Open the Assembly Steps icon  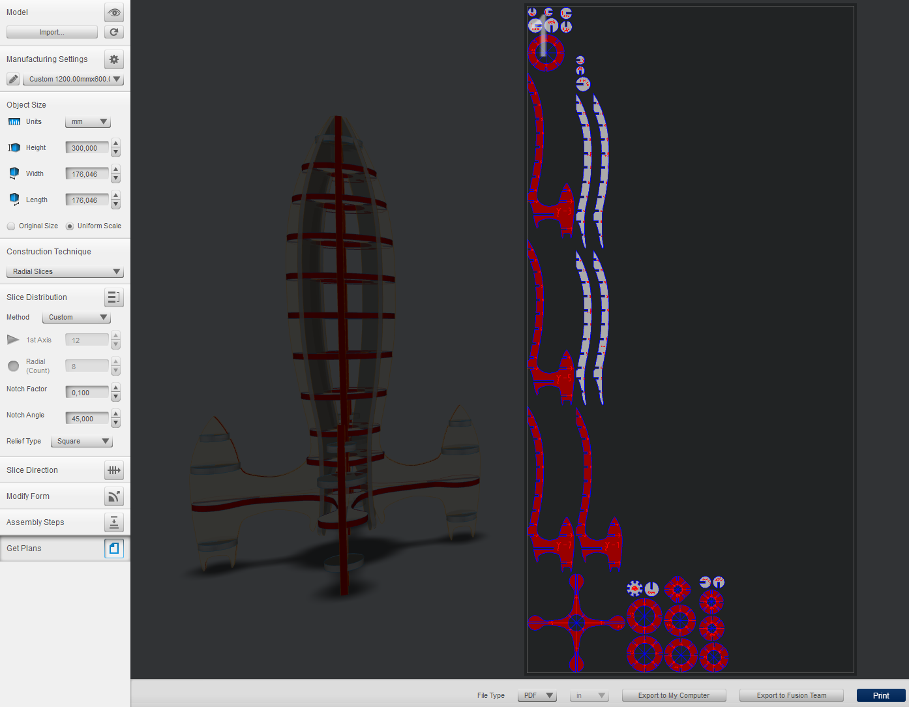[114, 522]
